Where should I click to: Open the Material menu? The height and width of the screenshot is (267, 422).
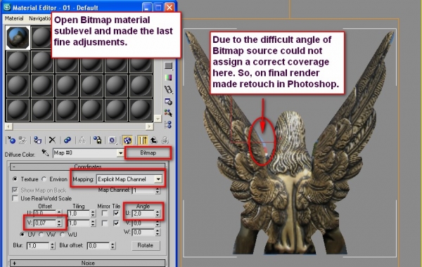14,18
